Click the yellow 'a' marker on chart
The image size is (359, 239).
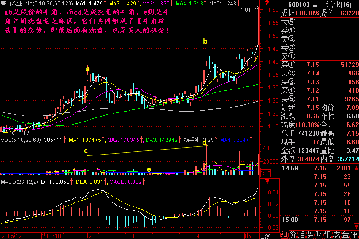(x=88, y=69)
